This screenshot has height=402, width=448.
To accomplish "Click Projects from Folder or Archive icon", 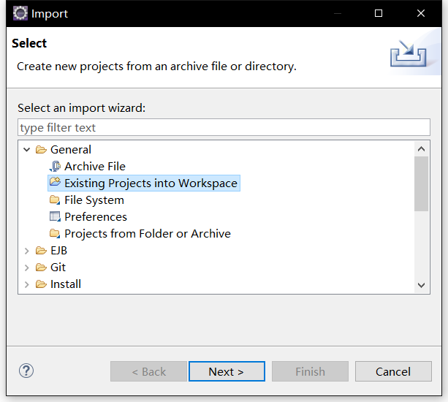I will click(55, 234).
